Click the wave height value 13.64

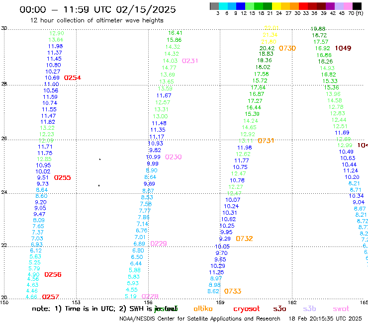[x=56, y=40]
